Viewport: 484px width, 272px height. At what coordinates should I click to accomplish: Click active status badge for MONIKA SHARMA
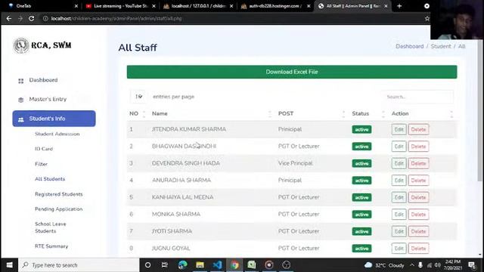tap(361, 215)
